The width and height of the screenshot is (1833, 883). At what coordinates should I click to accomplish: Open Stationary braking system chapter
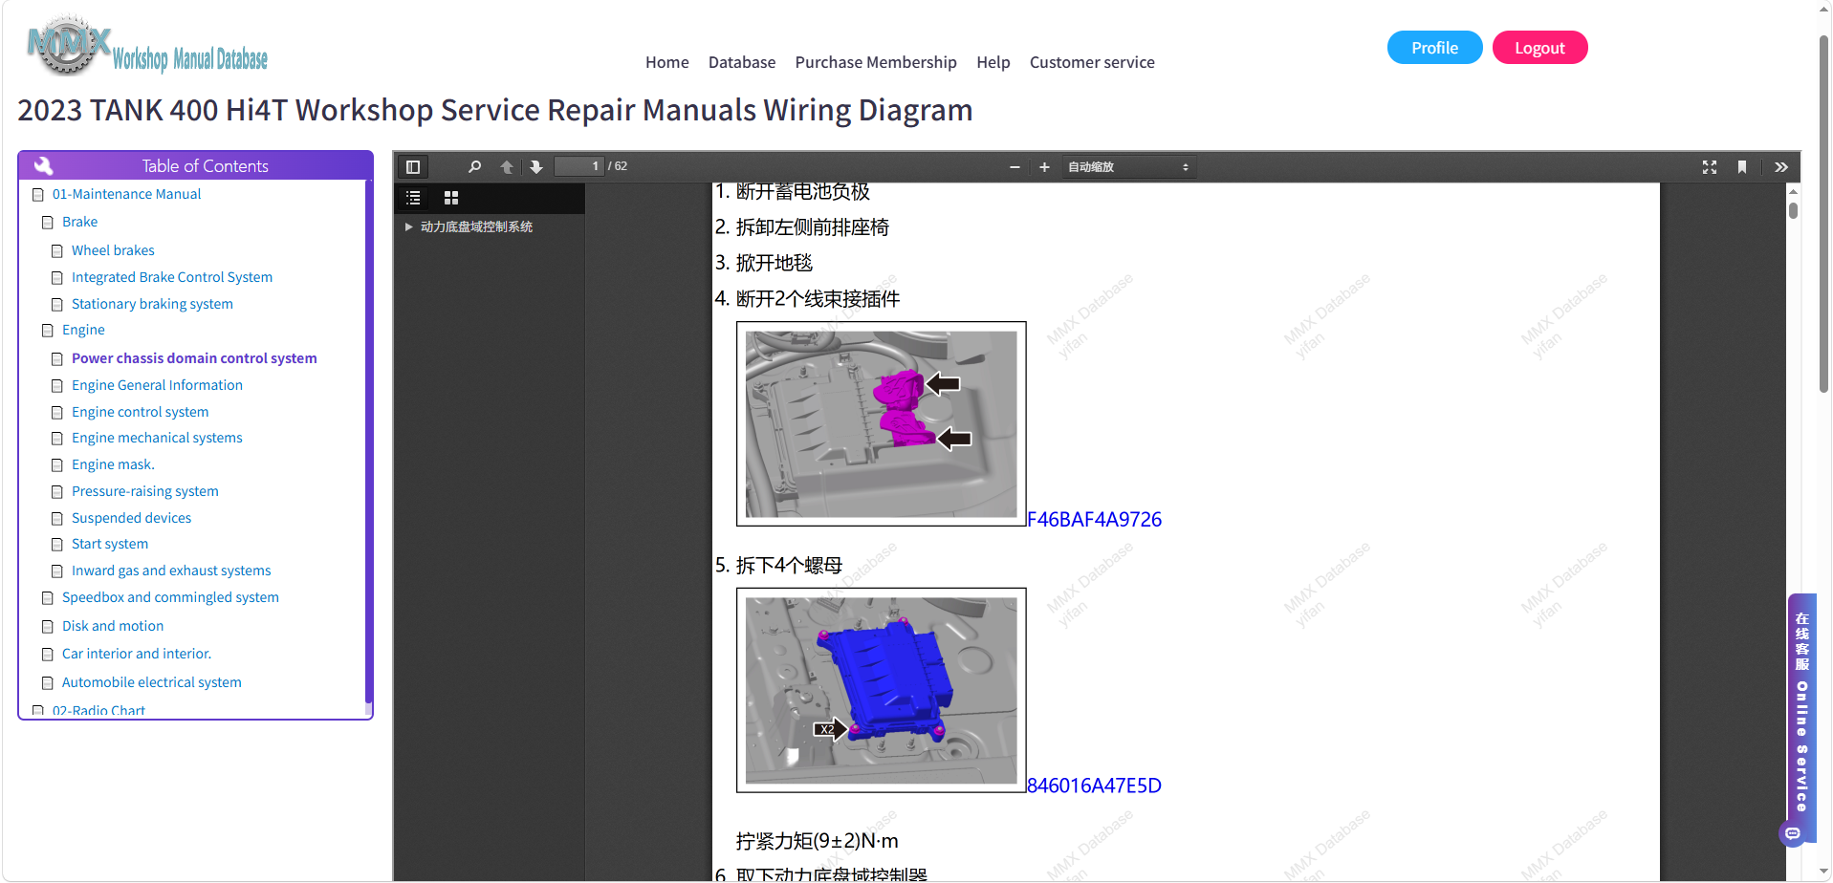[x=152, y=304]
